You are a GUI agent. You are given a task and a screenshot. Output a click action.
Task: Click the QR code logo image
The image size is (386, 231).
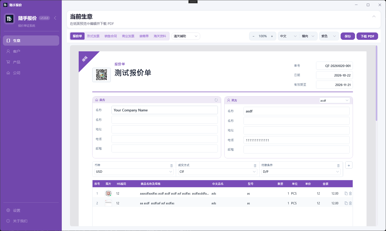coord(101,75)
